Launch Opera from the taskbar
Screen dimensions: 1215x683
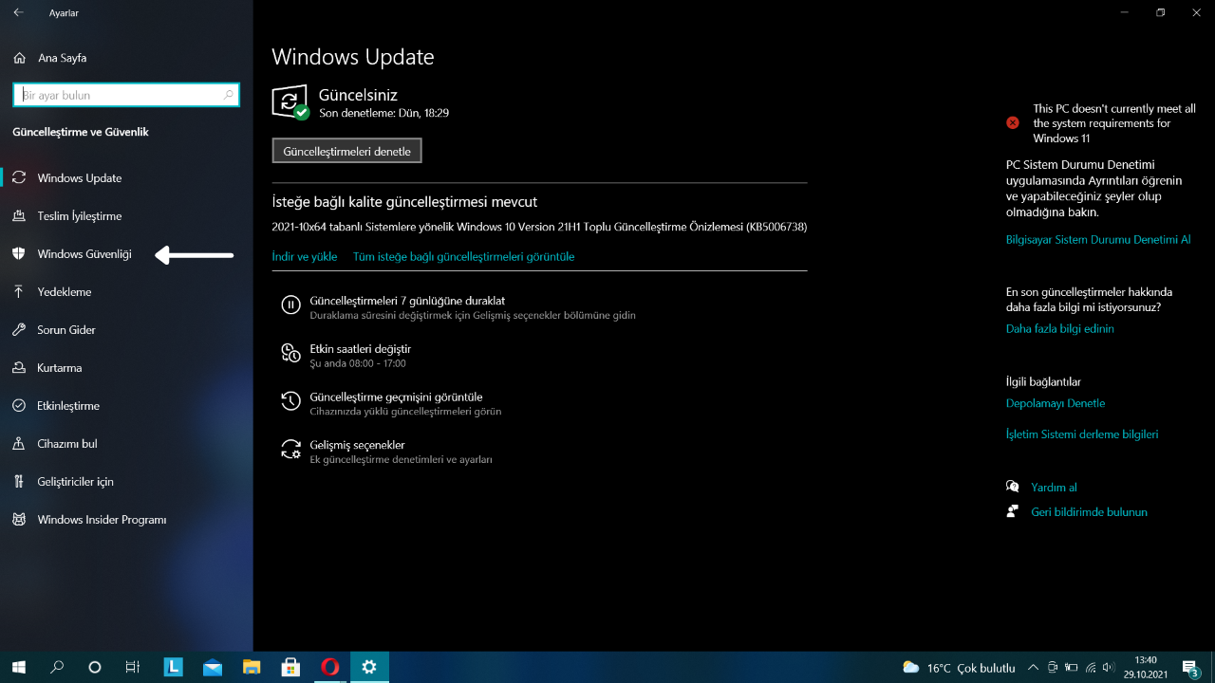tap(329, 667)
